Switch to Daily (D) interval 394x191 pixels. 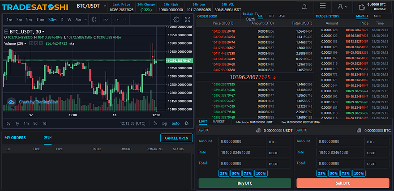[x=62, y=20]
